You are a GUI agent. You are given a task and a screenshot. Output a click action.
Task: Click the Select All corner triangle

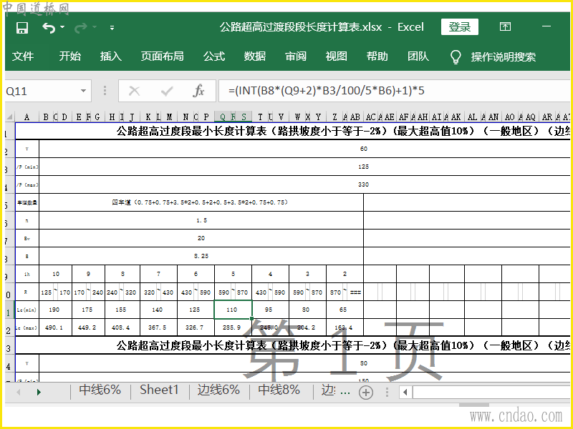(x=10, y=117)
